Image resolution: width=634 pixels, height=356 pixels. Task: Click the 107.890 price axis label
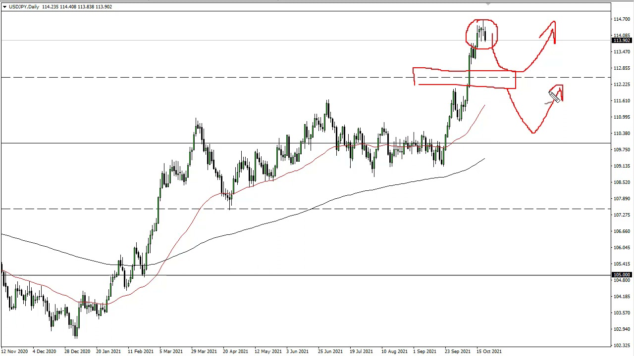(x=622, y=199)
